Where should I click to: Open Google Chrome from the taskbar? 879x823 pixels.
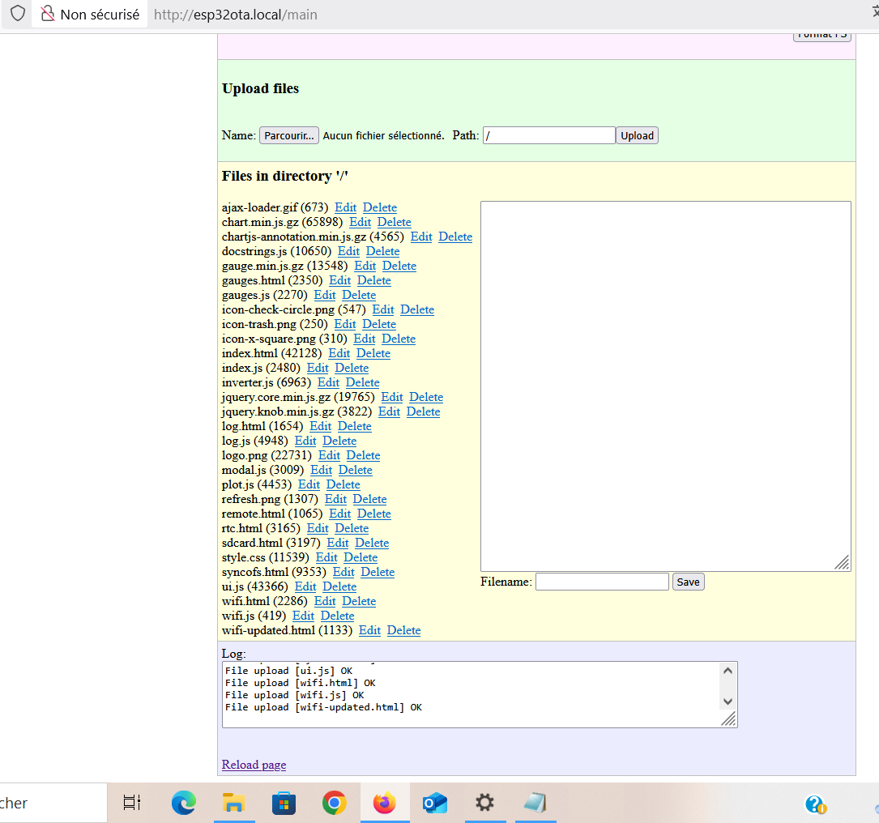pos(334,803)
